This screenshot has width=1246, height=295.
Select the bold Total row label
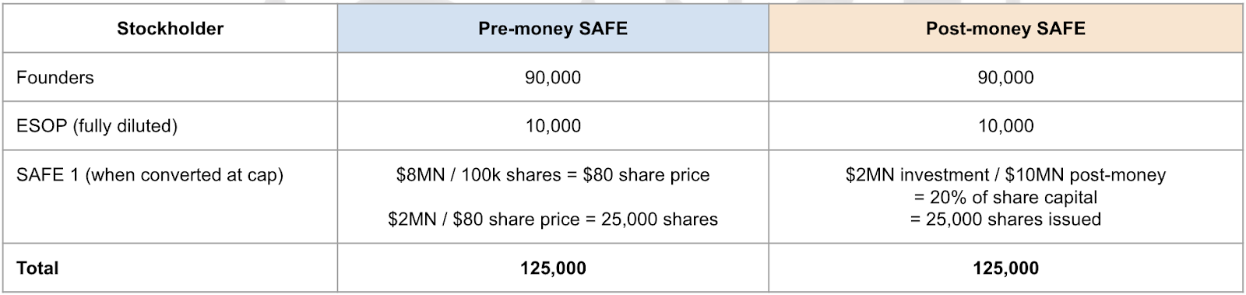37,269
